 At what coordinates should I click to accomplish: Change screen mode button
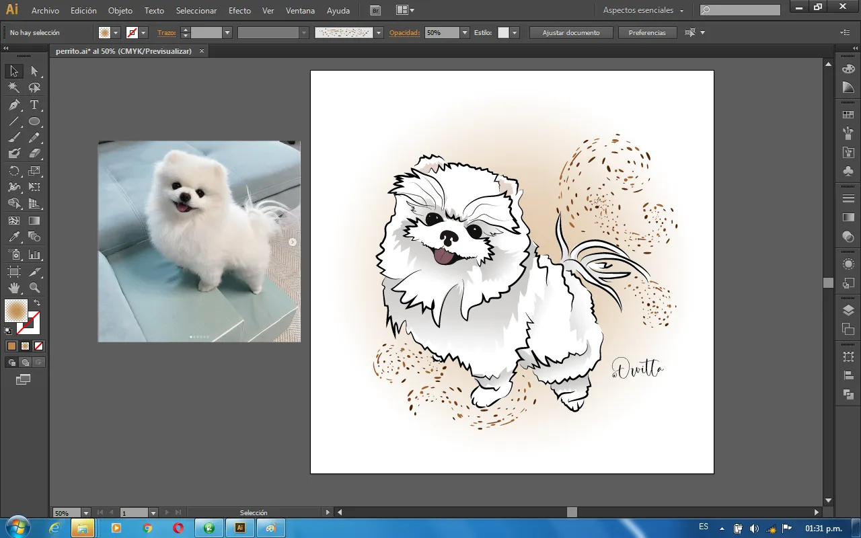[x=24, y=380]
